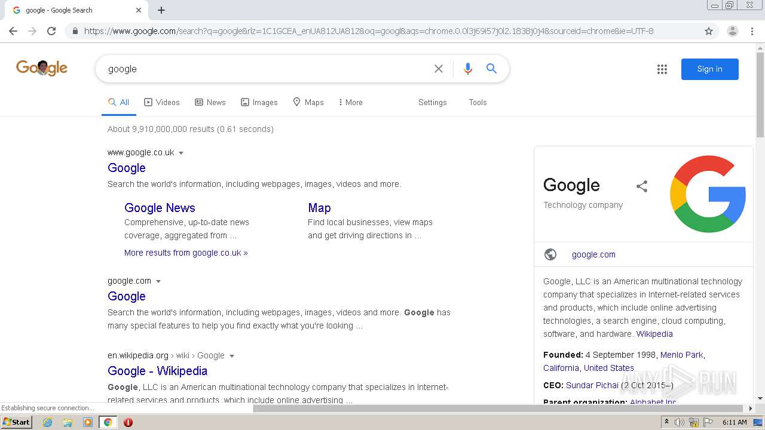765x430 pixels.
Task: Open the Map sitelink
Action: (x=319, y=208)
